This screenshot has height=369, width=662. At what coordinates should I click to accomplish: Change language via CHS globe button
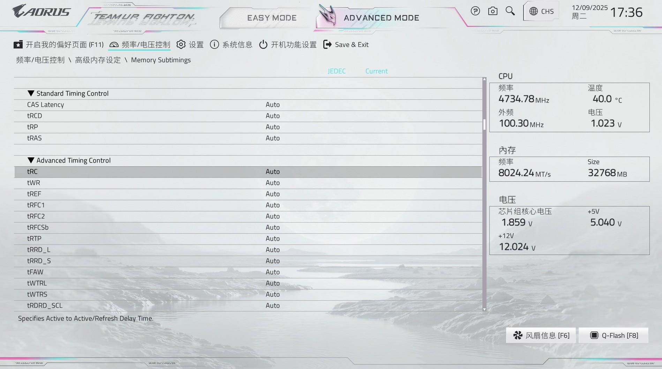point(541,12)
